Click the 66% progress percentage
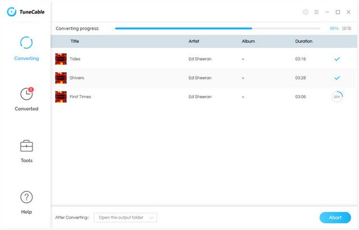 coord(334,29)
